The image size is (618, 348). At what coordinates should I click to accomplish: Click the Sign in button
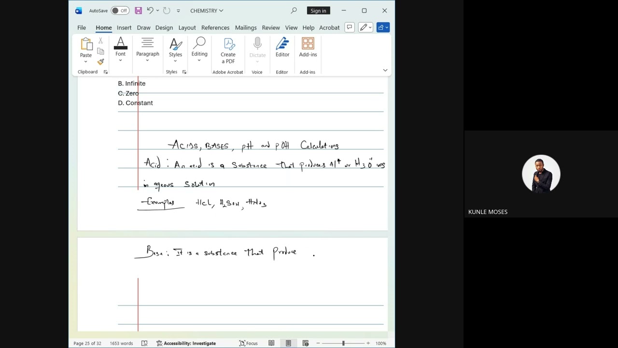[x=318, y=11]
